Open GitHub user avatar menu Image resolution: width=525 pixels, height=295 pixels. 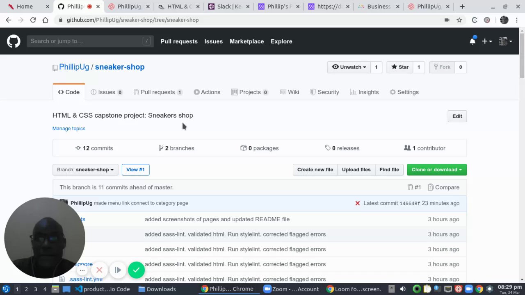(x=505, y=41)
